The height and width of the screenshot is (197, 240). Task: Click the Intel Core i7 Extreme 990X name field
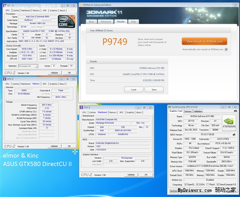click(x=38, y=17)
